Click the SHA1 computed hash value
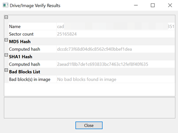 click(103, 64)
